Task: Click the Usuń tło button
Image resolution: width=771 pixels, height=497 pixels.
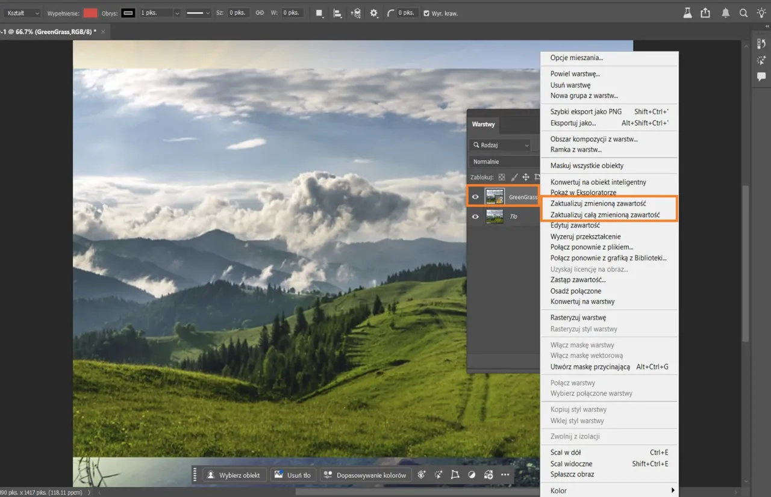Action: 293,475
